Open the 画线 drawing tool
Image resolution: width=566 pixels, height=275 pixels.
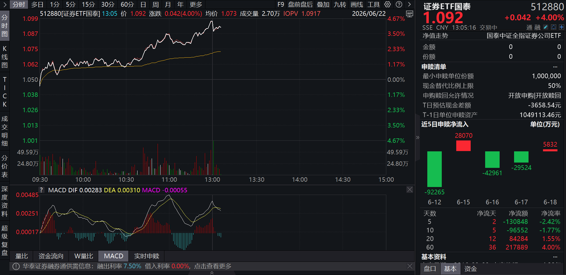pyautogui.click(x=357, y=4)
